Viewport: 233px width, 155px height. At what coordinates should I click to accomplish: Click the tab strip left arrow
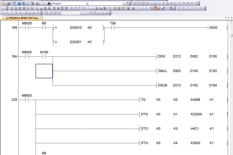[226, 18]
